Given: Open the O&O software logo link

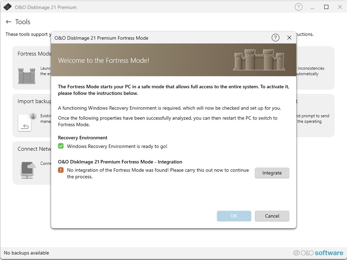Looking at the screenshot, I should coord(318,253).
